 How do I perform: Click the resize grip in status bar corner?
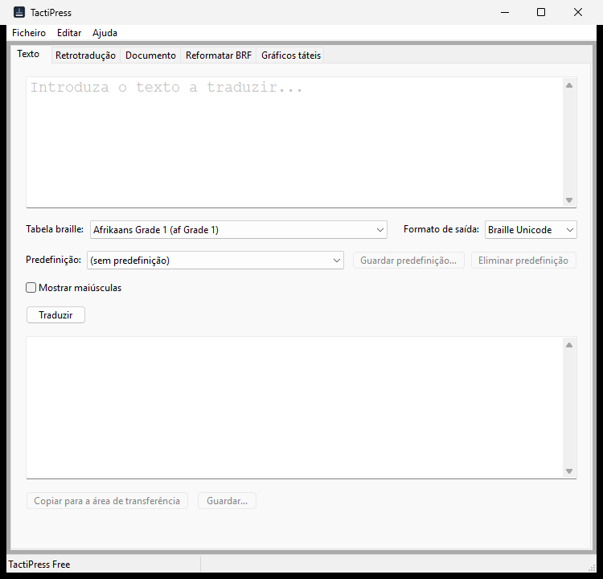coord(593,568)
